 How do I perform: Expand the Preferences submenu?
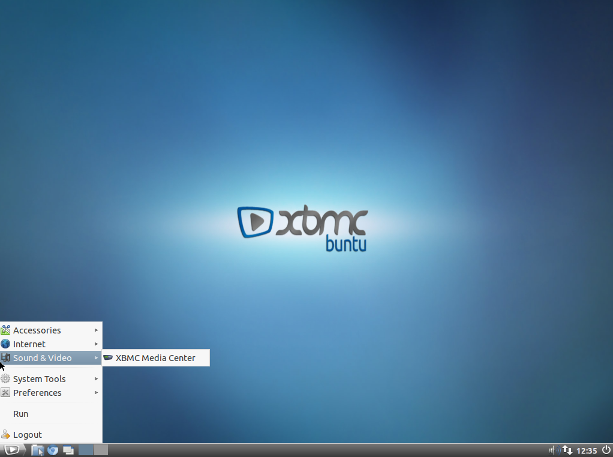coord(96,392)
